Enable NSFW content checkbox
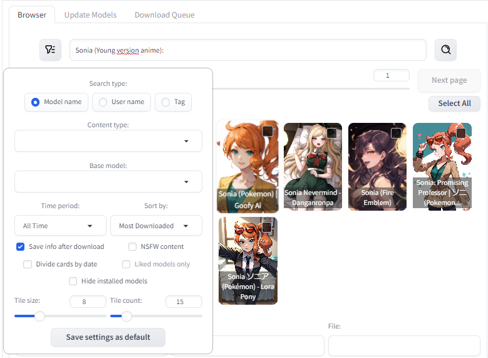This screenshot has height=358, width=488. tap(133, 247)
